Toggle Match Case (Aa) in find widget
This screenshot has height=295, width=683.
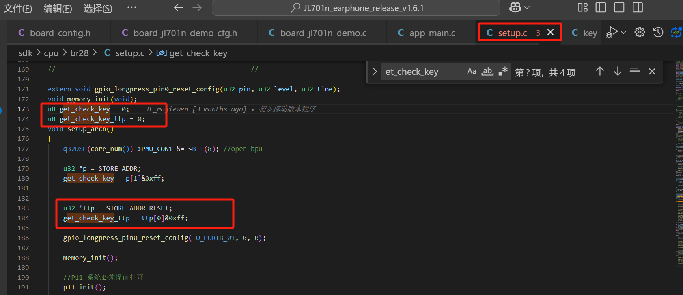tap(472, 71)
